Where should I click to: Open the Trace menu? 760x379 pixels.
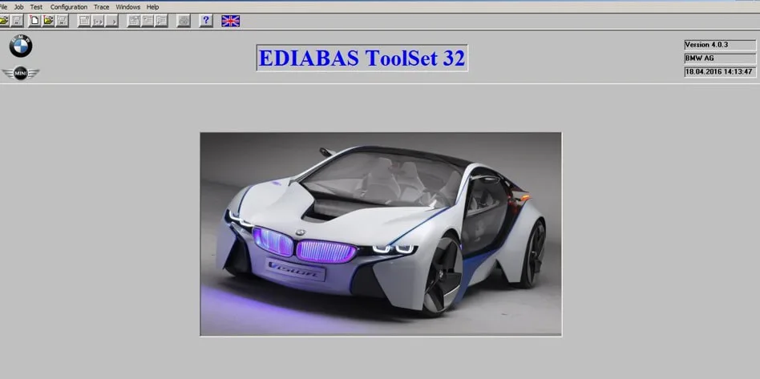point(101,7)
